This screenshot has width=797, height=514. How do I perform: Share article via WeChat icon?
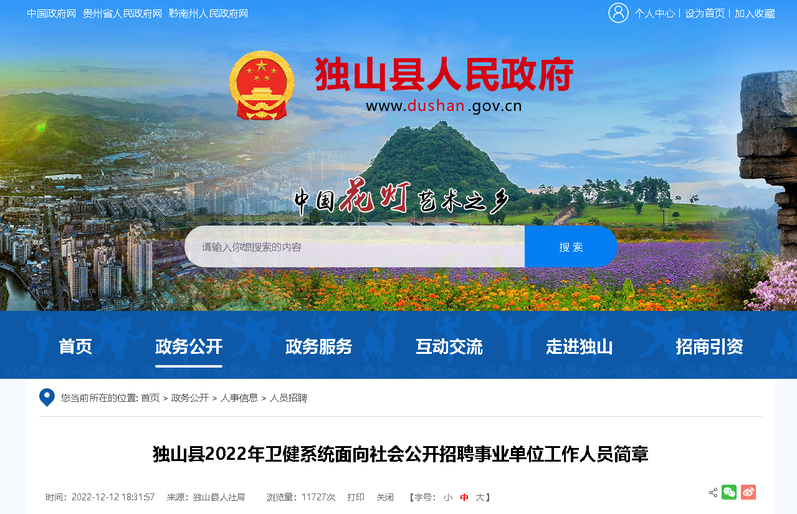coord(729,492)
